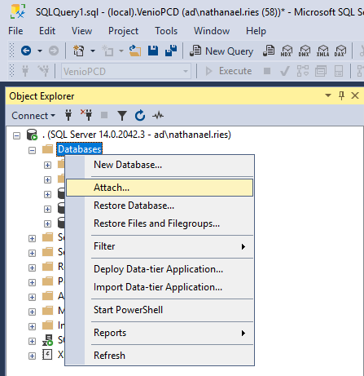The image size is (364, 376).
Task: Open the Navigate Backward history dropdown arrow
Action: point(40,51)
